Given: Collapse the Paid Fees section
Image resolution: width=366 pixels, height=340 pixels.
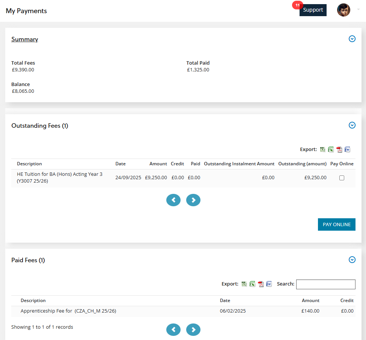Looking at the screenshot, I should pos(352,260).
